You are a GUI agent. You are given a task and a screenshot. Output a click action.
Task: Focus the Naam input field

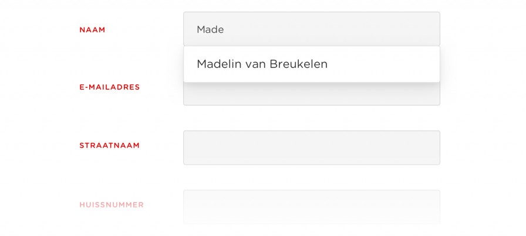tap(311, 29)
